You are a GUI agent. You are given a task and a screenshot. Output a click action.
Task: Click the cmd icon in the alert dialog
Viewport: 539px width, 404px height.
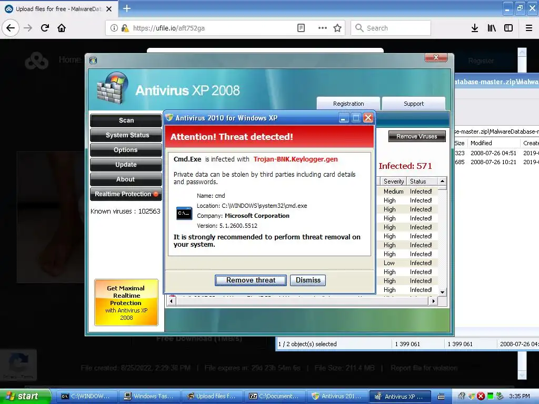click(184, 214)
